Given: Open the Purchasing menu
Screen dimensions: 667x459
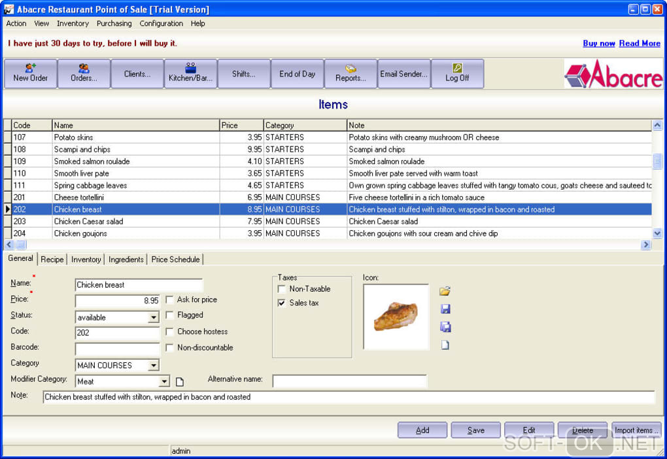Looking at the screenshot, I should (114, 24).
